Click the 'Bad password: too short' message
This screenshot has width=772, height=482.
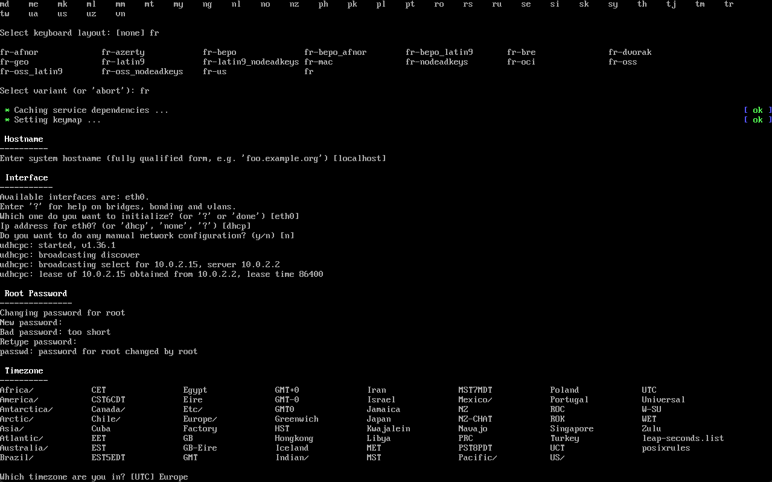pos(55,332)
